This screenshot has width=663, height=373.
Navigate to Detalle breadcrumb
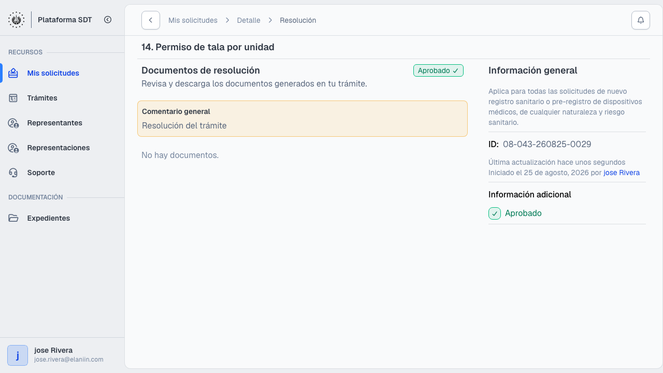(x=249, y=20)
